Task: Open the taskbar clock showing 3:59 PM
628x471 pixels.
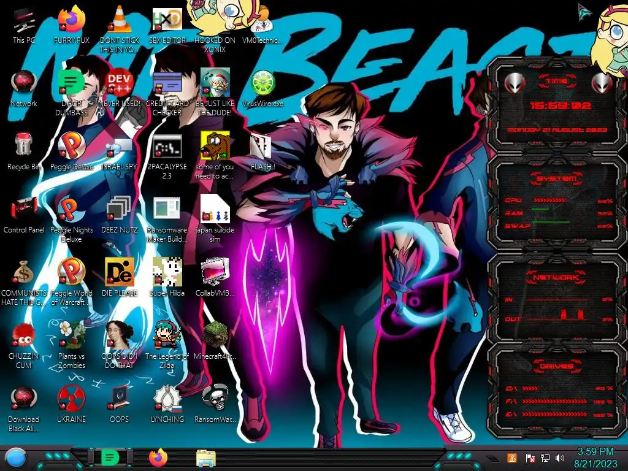Action: (x=595, y=458)
